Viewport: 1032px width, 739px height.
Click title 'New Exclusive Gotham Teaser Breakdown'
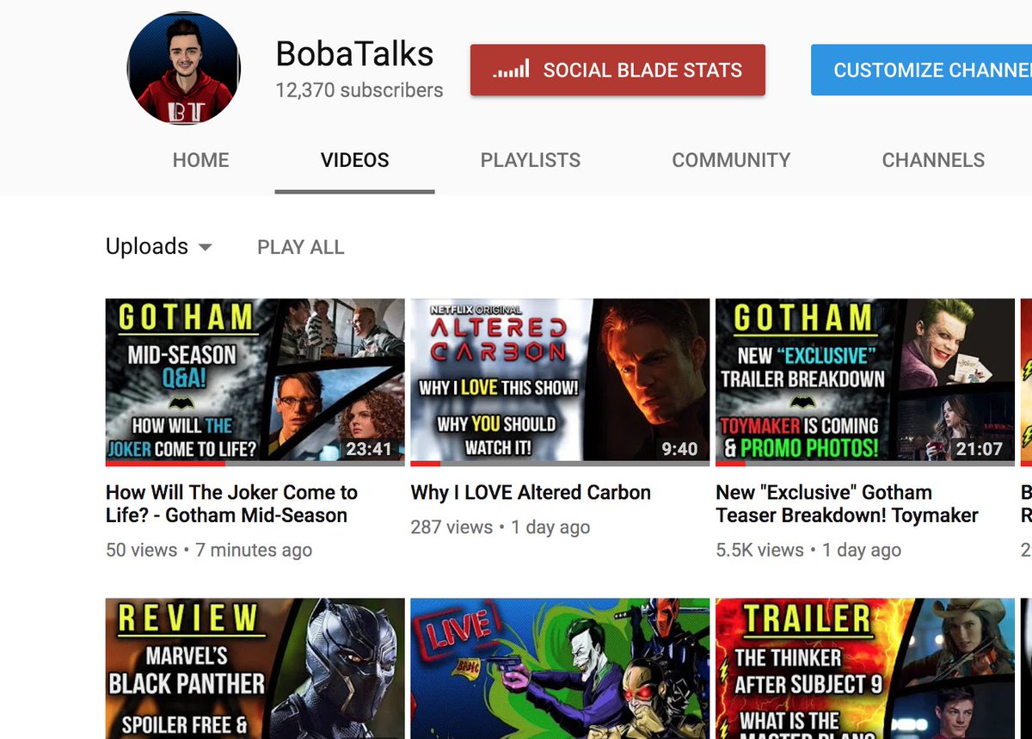click(x=847, y=504)
